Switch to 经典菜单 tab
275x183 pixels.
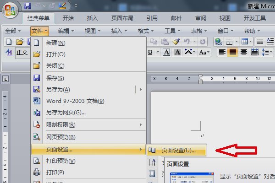point(38,18)
